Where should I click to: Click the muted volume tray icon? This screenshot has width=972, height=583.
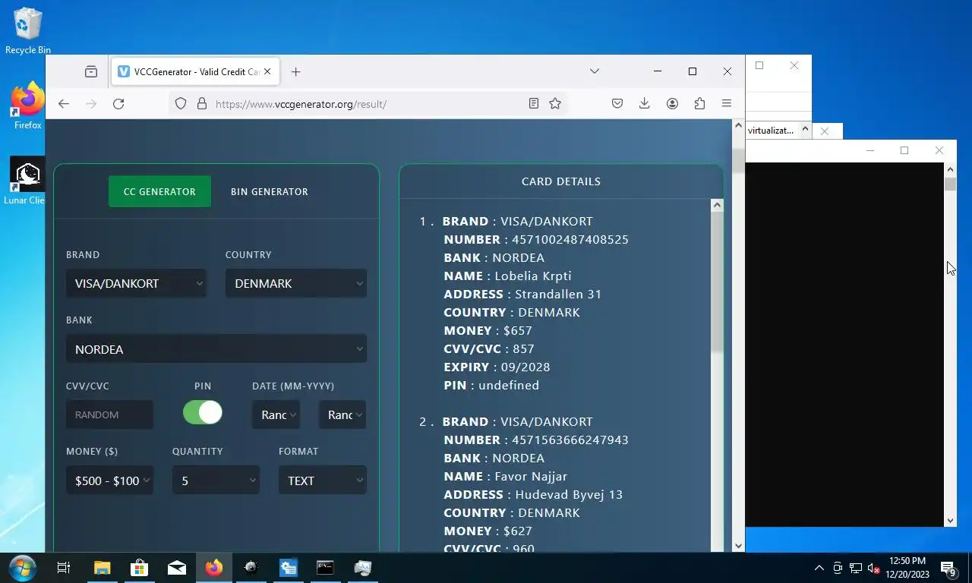pos(873,568)
